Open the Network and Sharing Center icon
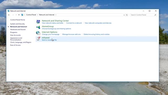The width and height of the screenshot is (168, 95). [x=38, y=22]
